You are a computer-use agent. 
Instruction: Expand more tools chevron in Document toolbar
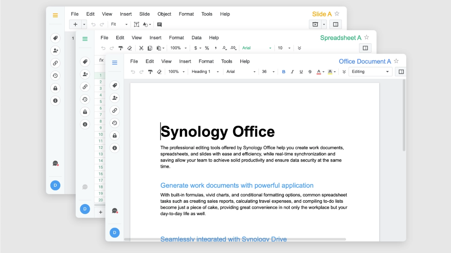coord(344,72)
